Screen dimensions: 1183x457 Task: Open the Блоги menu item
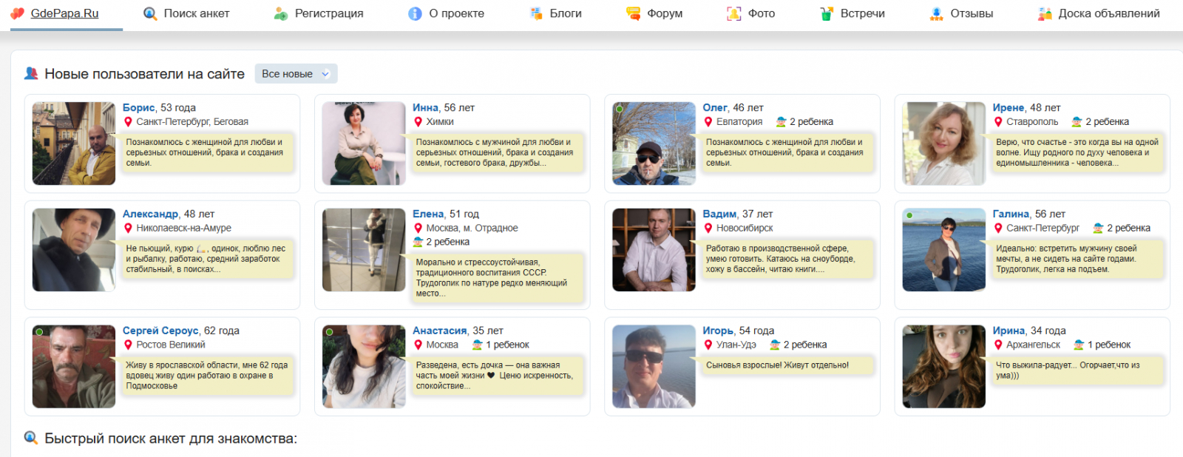565,13
